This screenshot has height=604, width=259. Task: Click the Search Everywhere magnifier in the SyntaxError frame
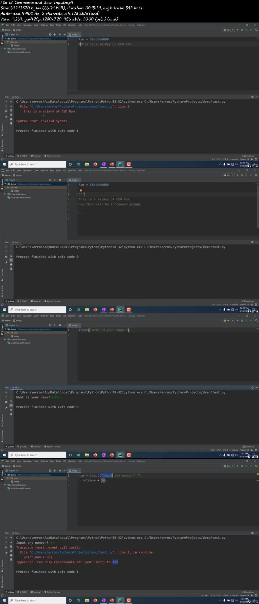pyautogui.click(x=256, y=30)
